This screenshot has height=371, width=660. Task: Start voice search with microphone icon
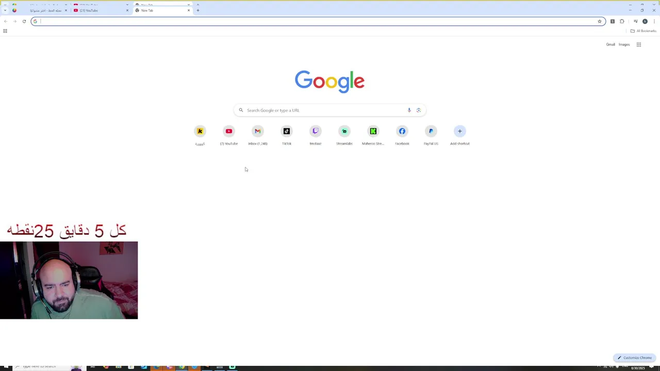(409, 110)
